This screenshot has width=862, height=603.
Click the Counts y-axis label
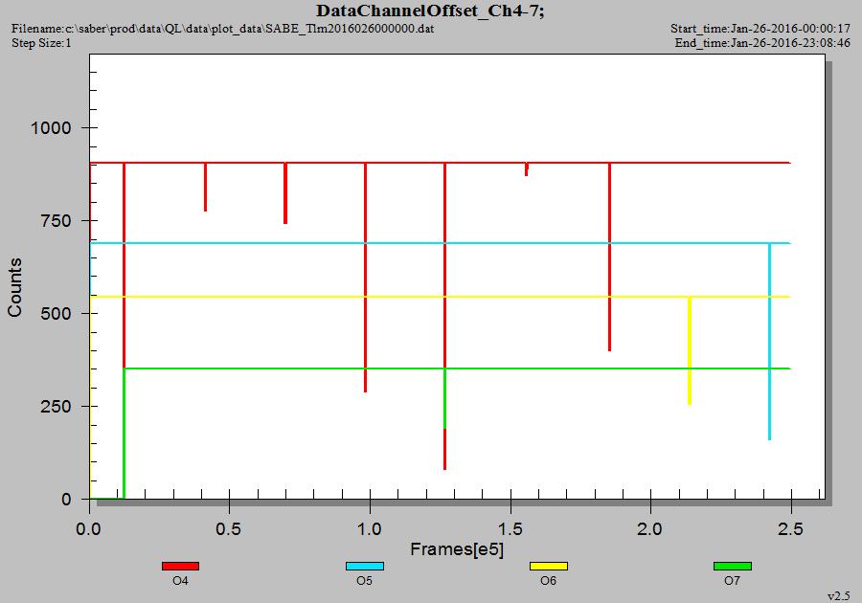[x=14, y=287]
